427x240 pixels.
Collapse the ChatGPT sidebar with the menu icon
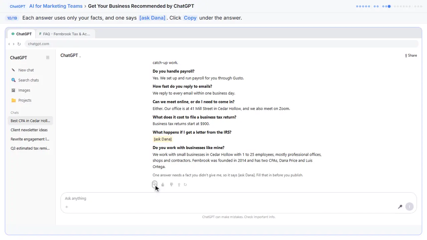(x=48, y=58)
